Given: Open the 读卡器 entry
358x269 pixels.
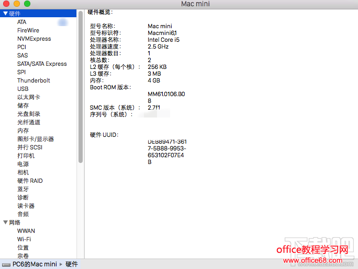Looking at the screenshot, I should click(26, 206).
